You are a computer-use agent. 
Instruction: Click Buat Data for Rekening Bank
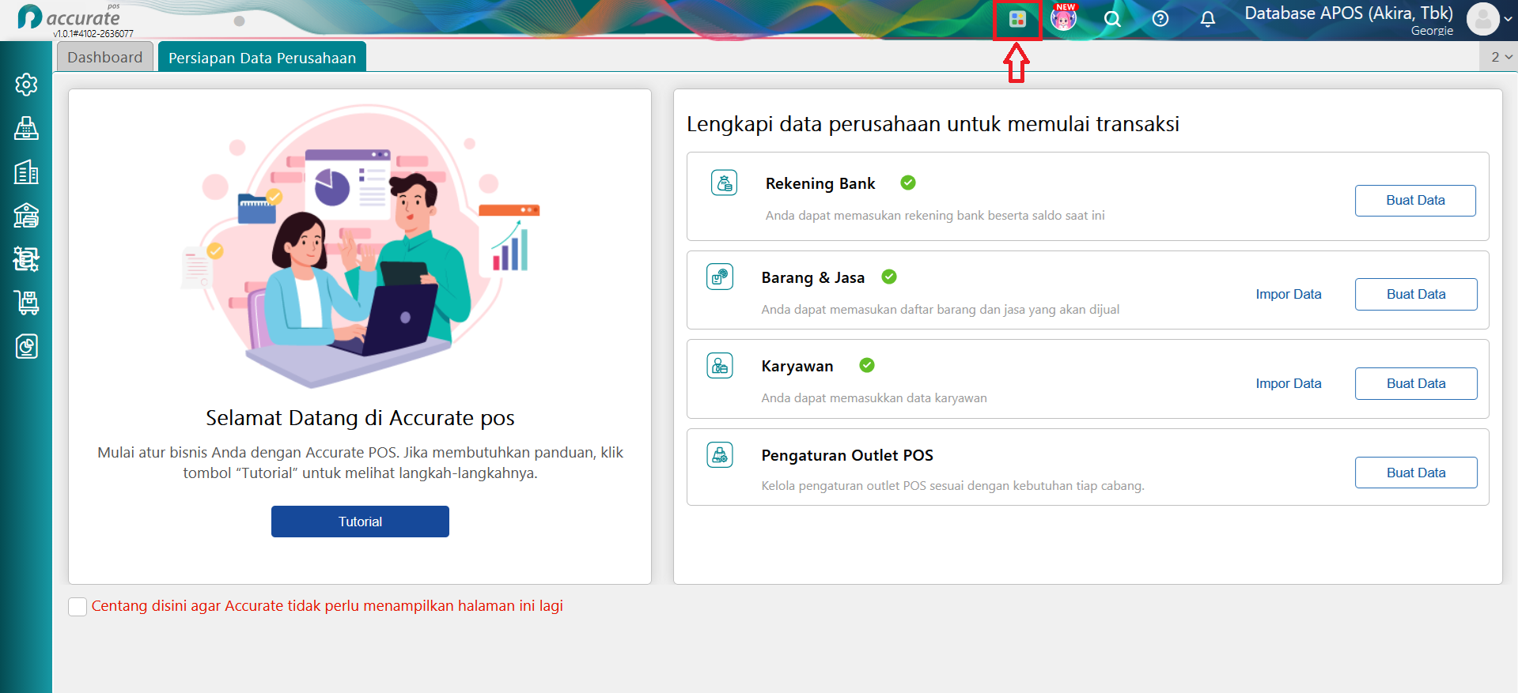click(x=1415, y=201)
